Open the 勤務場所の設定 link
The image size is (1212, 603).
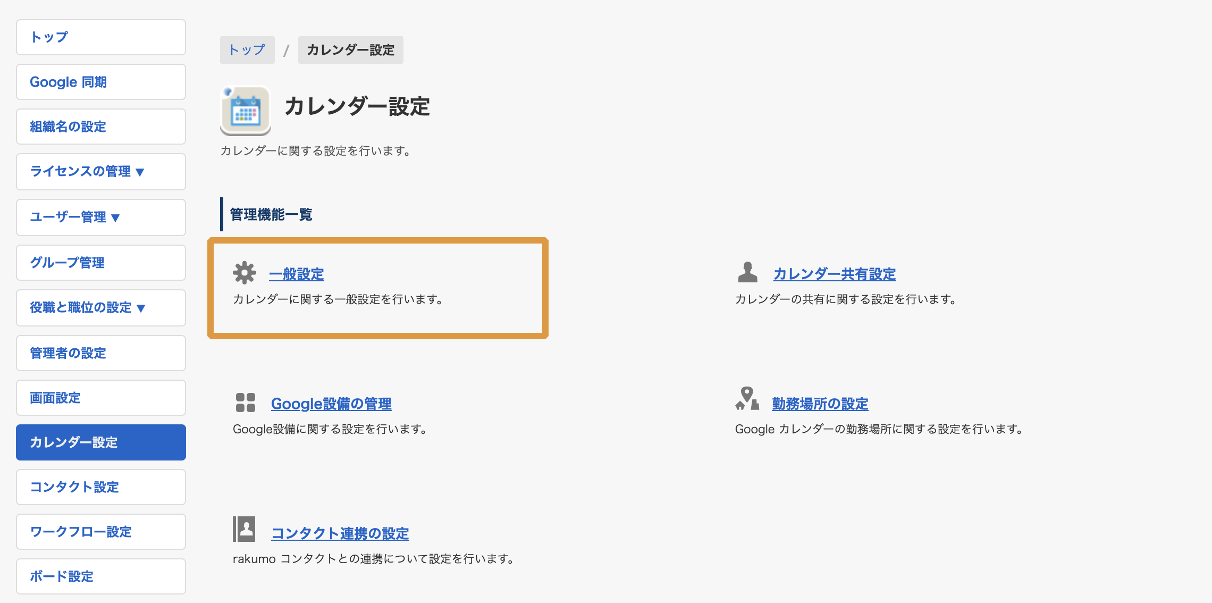[x=820, y=404]
